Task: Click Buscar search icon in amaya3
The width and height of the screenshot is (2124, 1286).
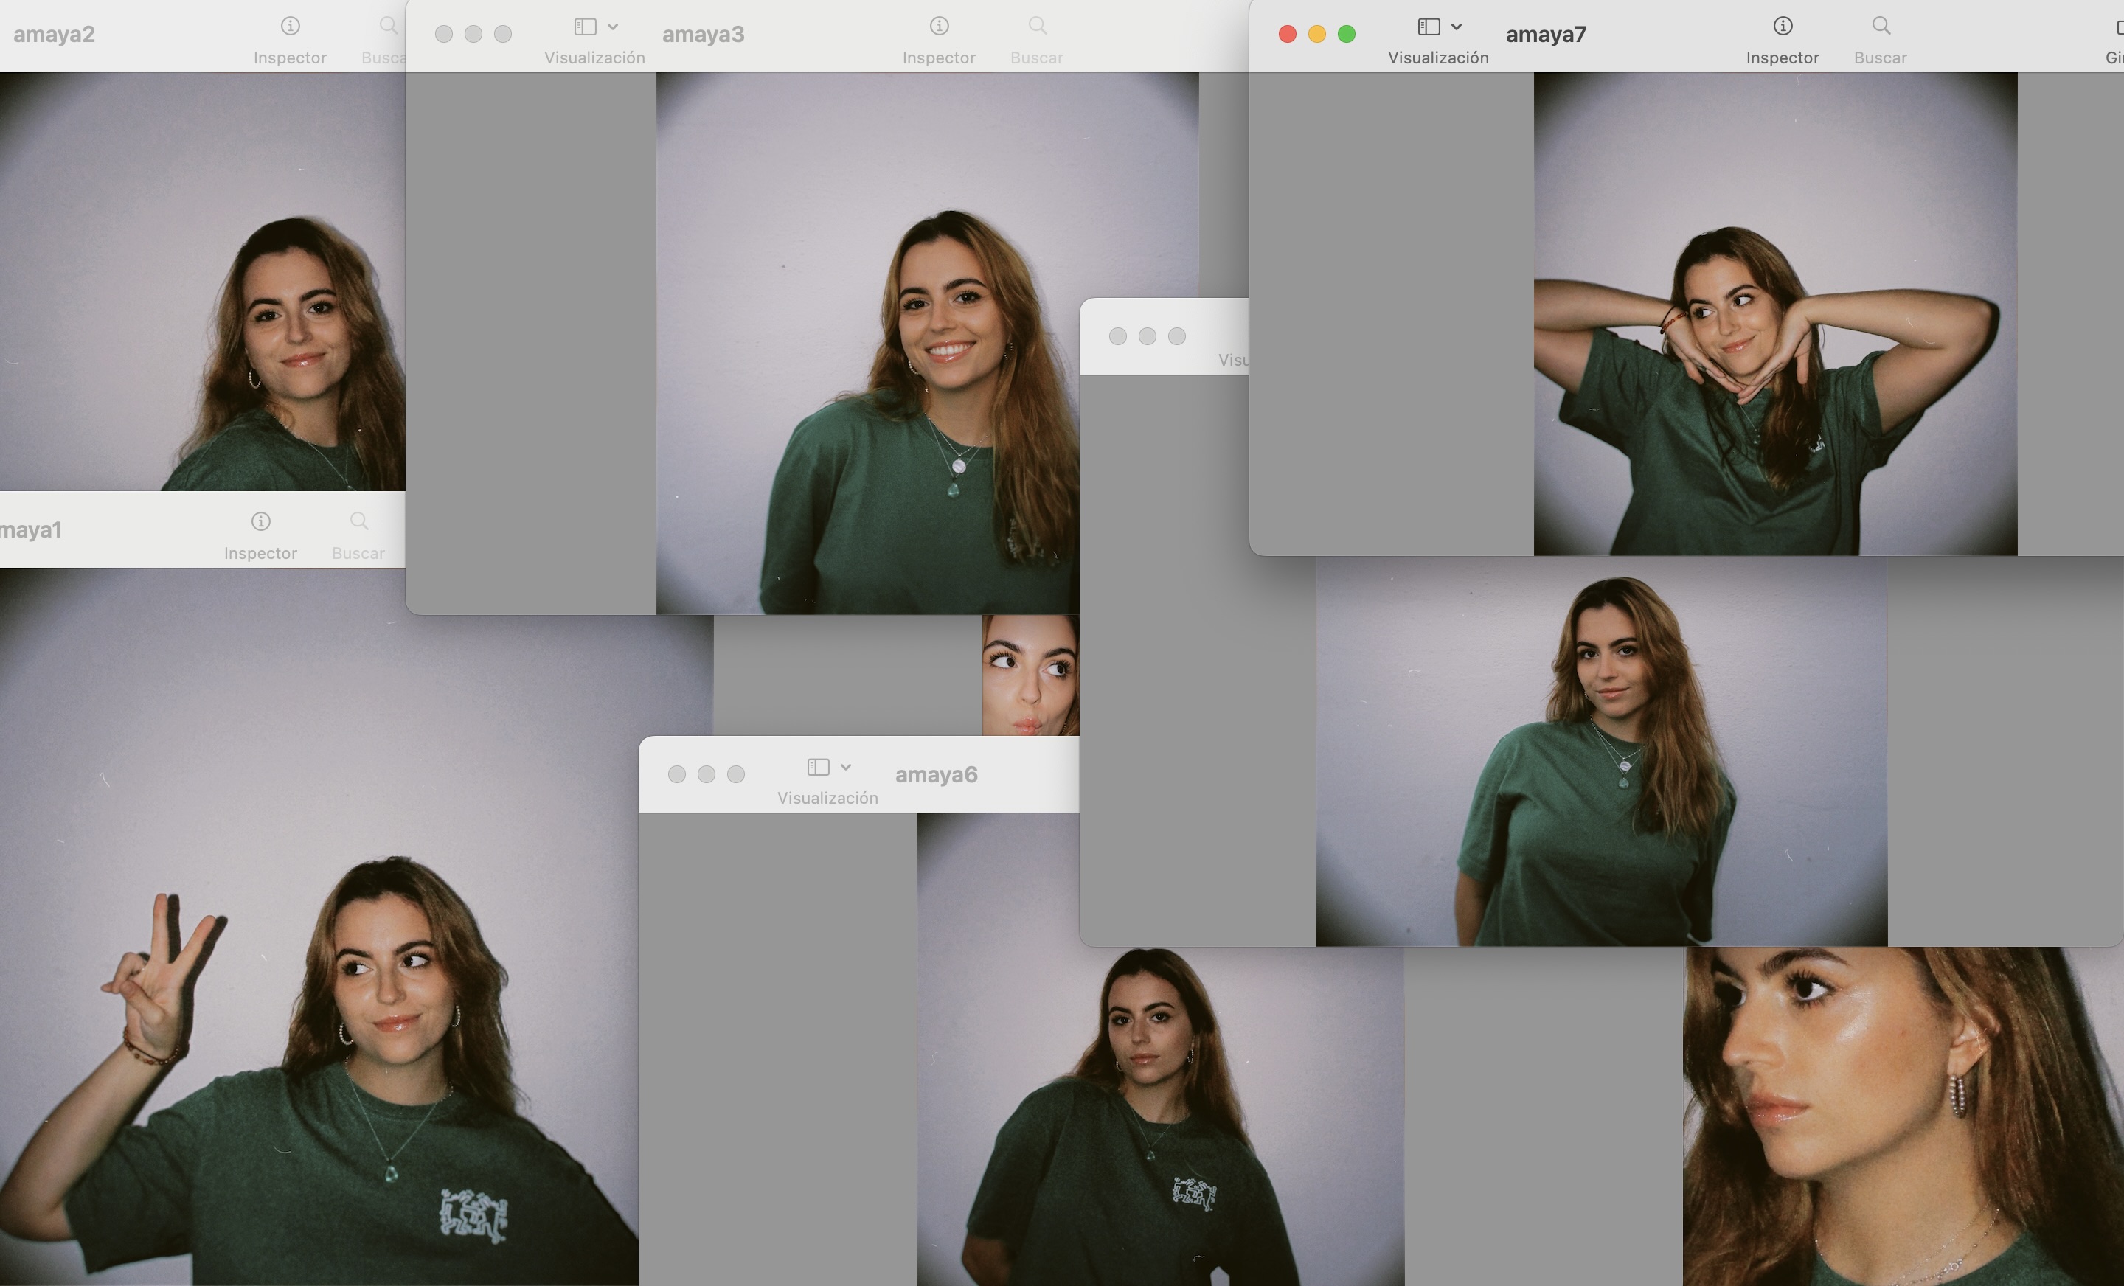Action: pos(1037,27)
